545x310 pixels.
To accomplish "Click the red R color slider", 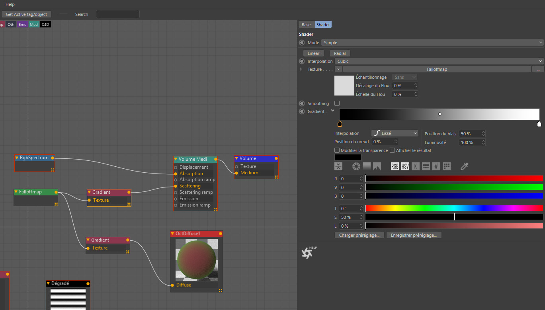I will 454,179.
